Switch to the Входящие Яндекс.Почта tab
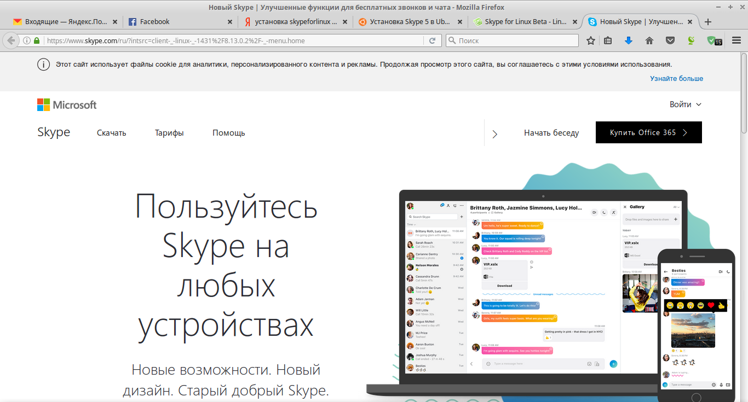Screen dimensions: 748x402 tap(60, 22)
